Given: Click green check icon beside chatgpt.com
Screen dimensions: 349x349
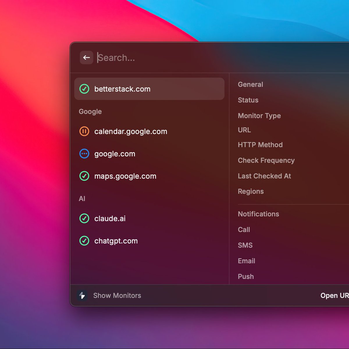Looking at the screenshot, I should (84, 241).
